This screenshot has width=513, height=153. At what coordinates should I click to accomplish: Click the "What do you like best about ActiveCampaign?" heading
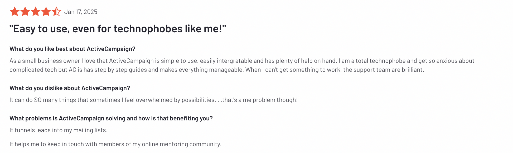point(72,49)
